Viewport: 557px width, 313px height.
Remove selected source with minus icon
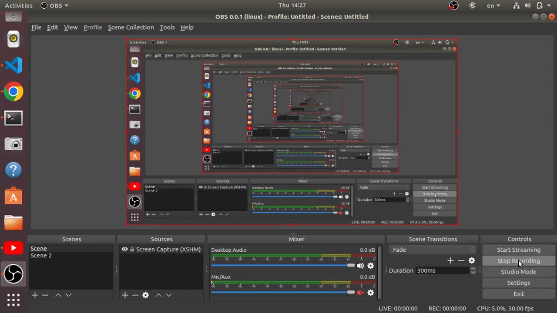135,295
